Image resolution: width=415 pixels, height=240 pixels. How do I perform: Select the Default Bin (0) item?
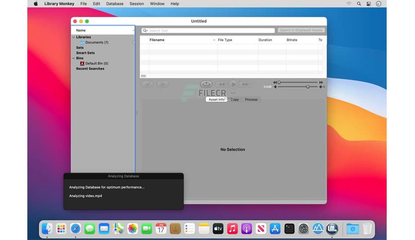click(97, 63)
